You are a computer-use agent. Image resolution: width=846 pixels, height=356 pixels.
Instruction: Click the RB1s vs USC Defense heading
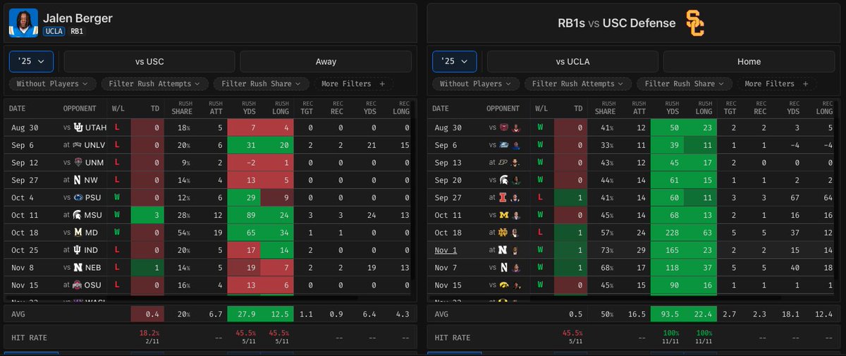617,23
